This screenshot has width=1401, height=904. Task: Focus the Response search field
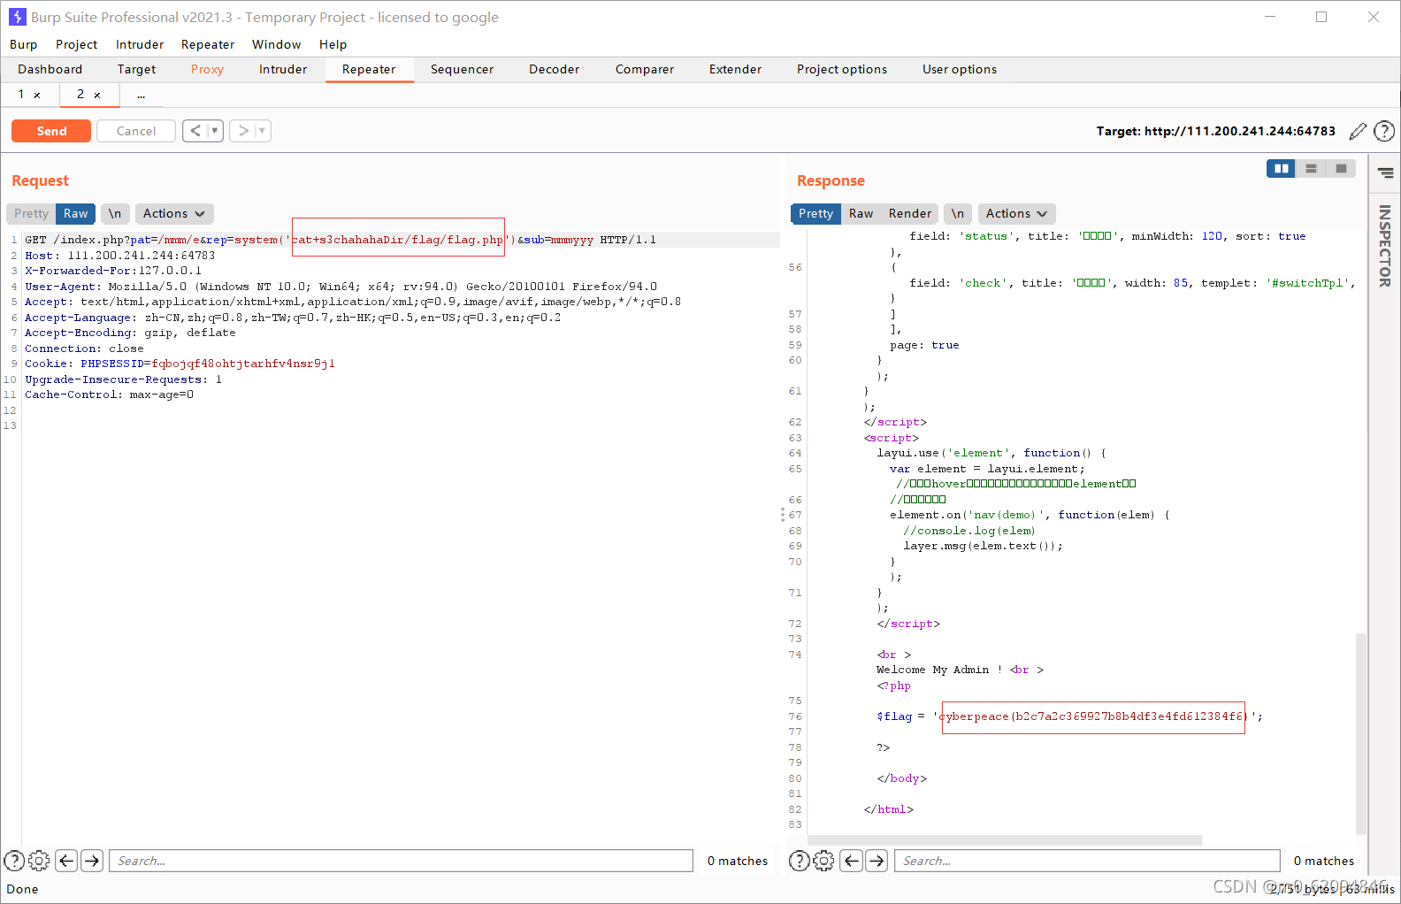[x=1088, y=861]
